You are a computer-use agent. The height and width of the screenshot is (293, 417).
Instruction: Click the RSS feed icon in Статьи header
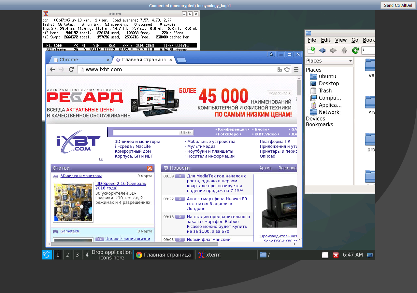(x=150, y=168)
